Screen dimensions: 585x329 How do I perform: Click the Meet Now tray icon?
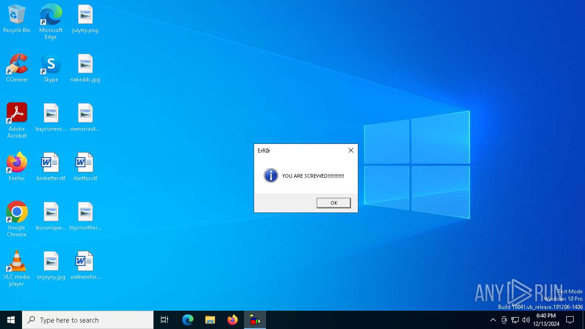504,320
